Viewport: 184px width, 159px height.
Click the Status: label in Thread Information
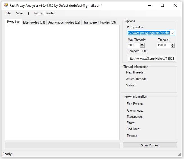pyautogui.click(x=131, y=85)
